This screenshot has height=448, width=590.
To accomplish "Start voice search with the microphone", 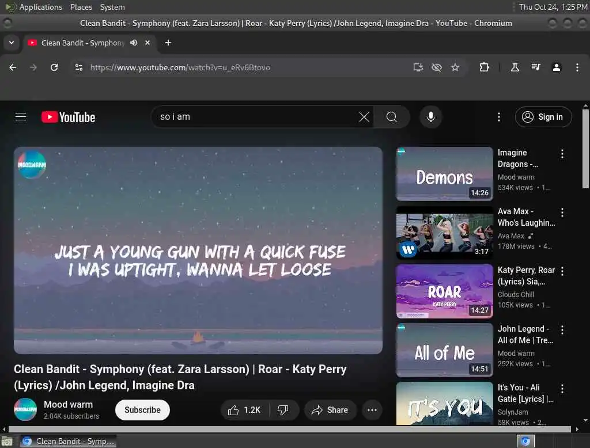I will pyautogui.click(x=431, y=117).
